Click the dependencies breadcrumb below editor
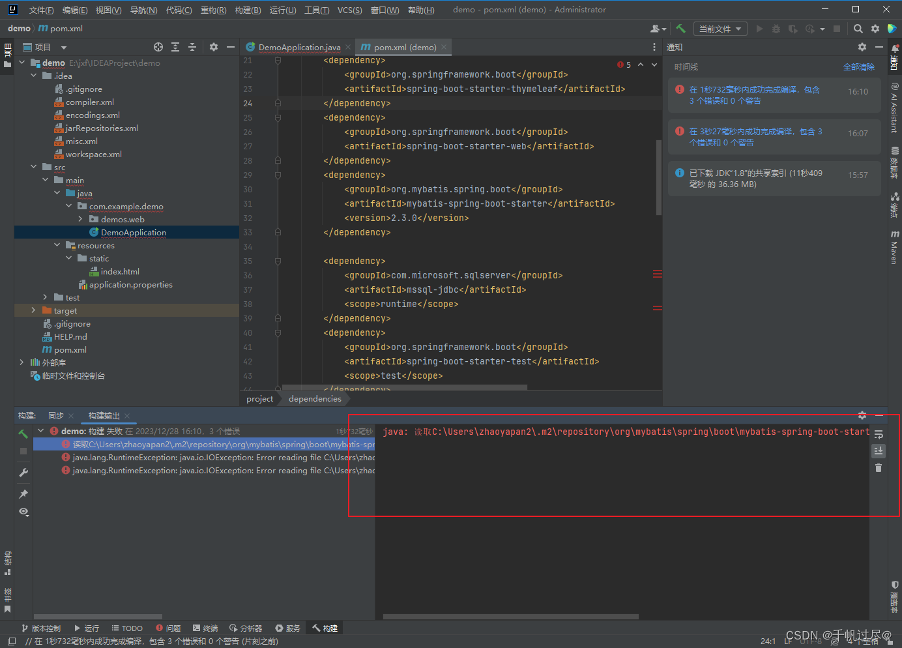902x648 pixels. pos(315,399)
